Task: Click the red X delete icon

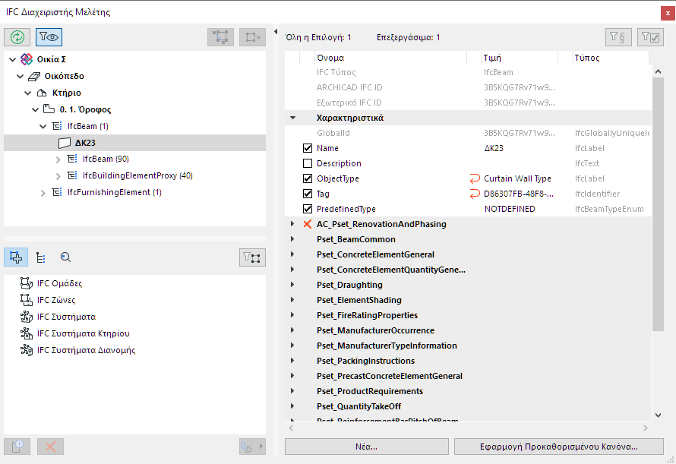Action: click(50, 447)
